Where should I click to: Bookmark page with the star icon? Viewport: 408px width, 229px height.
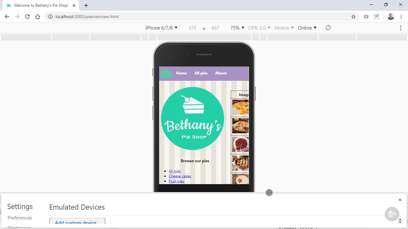tap(353, 17)
